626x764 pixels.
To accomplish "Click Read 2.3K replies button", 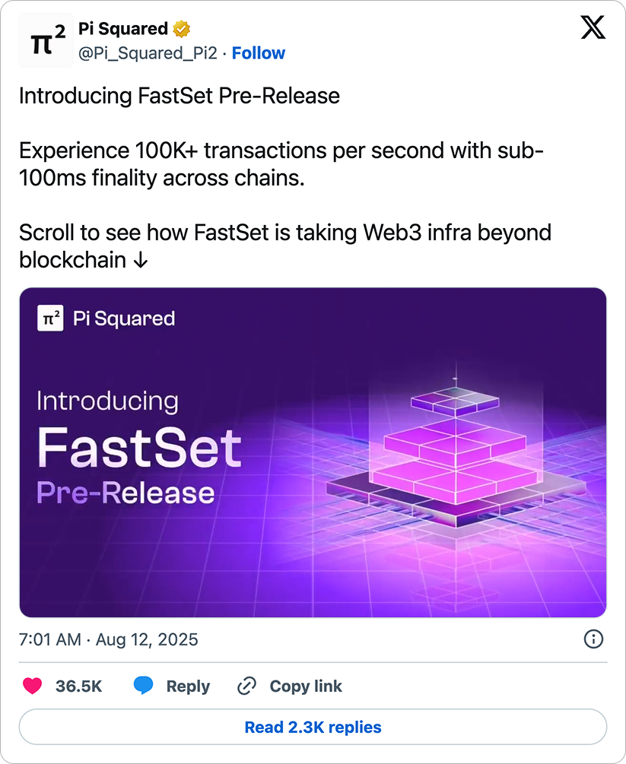I will 313,727.
